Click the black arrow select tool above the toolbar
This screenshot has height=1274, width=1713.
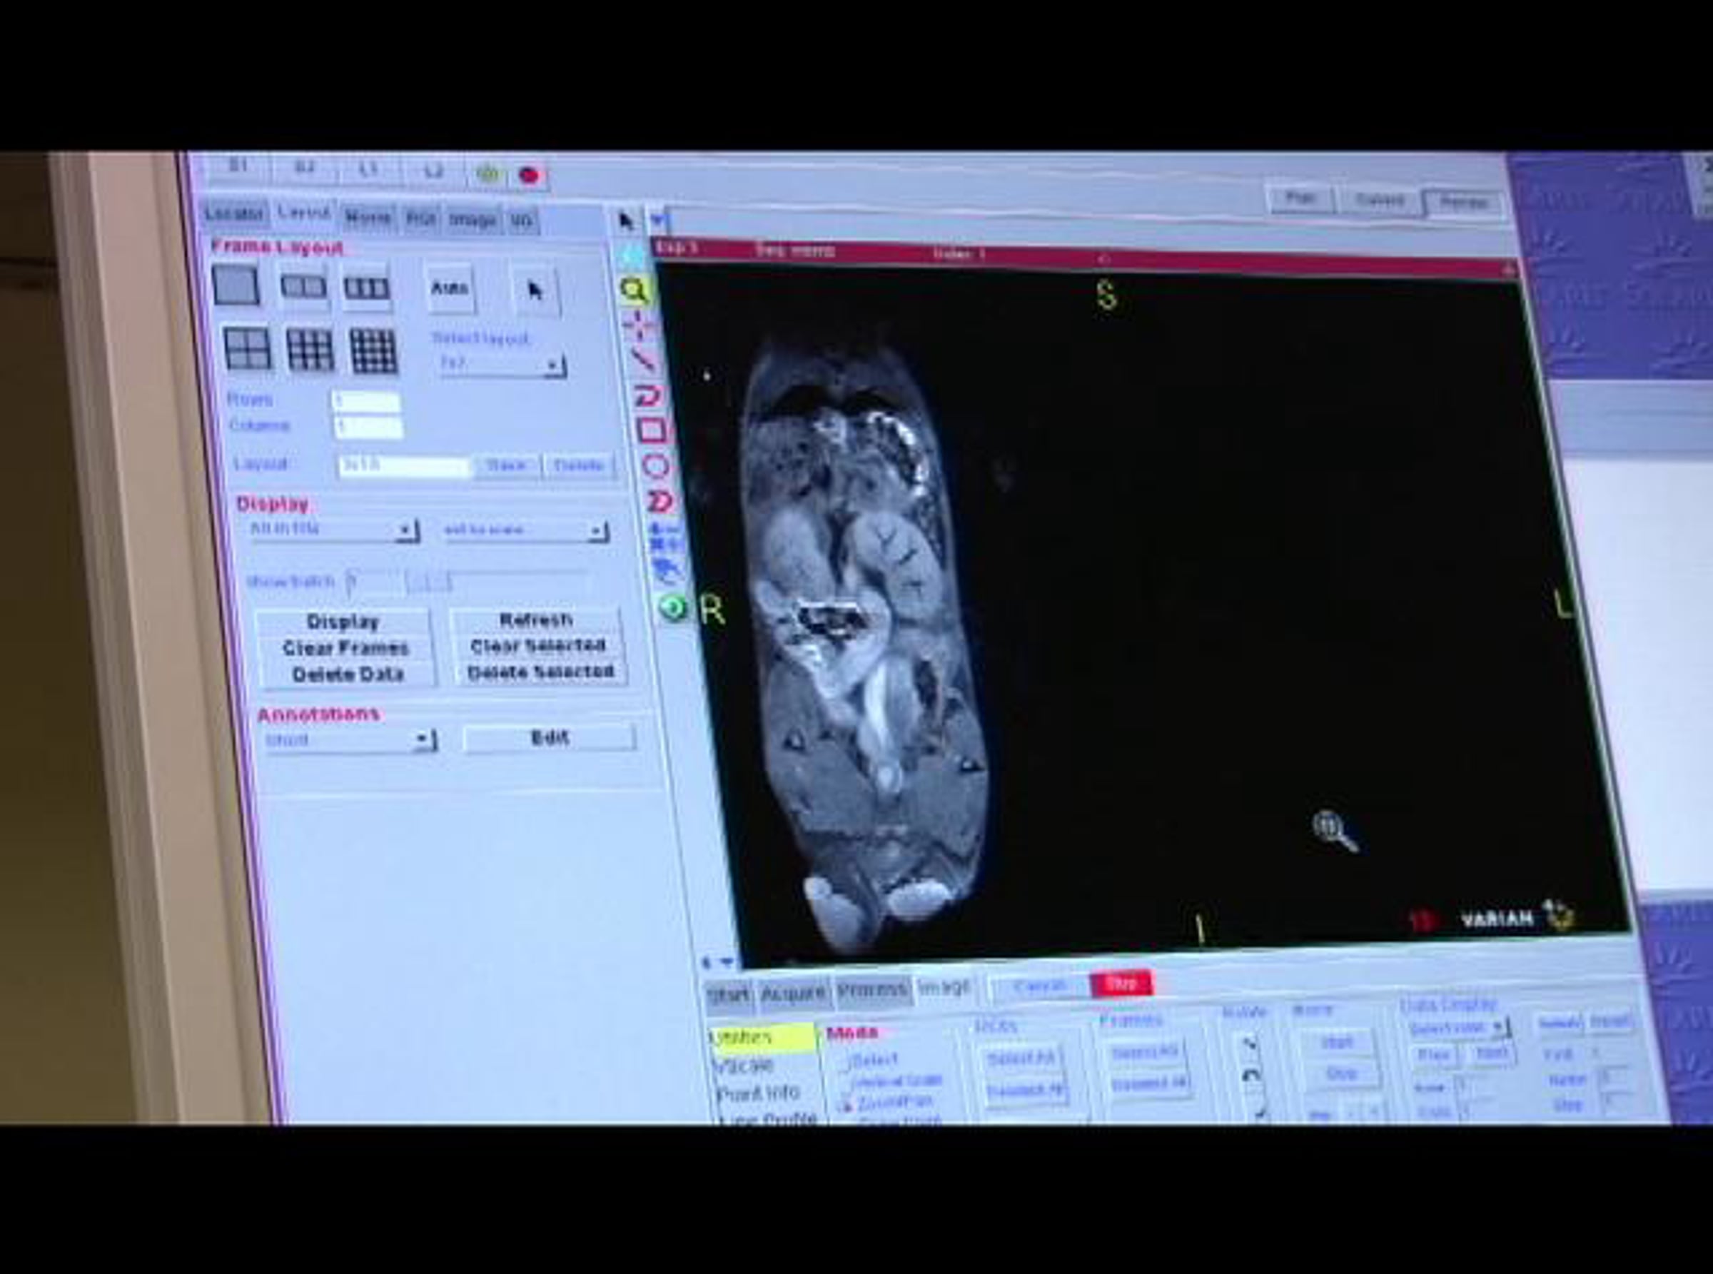625,222
